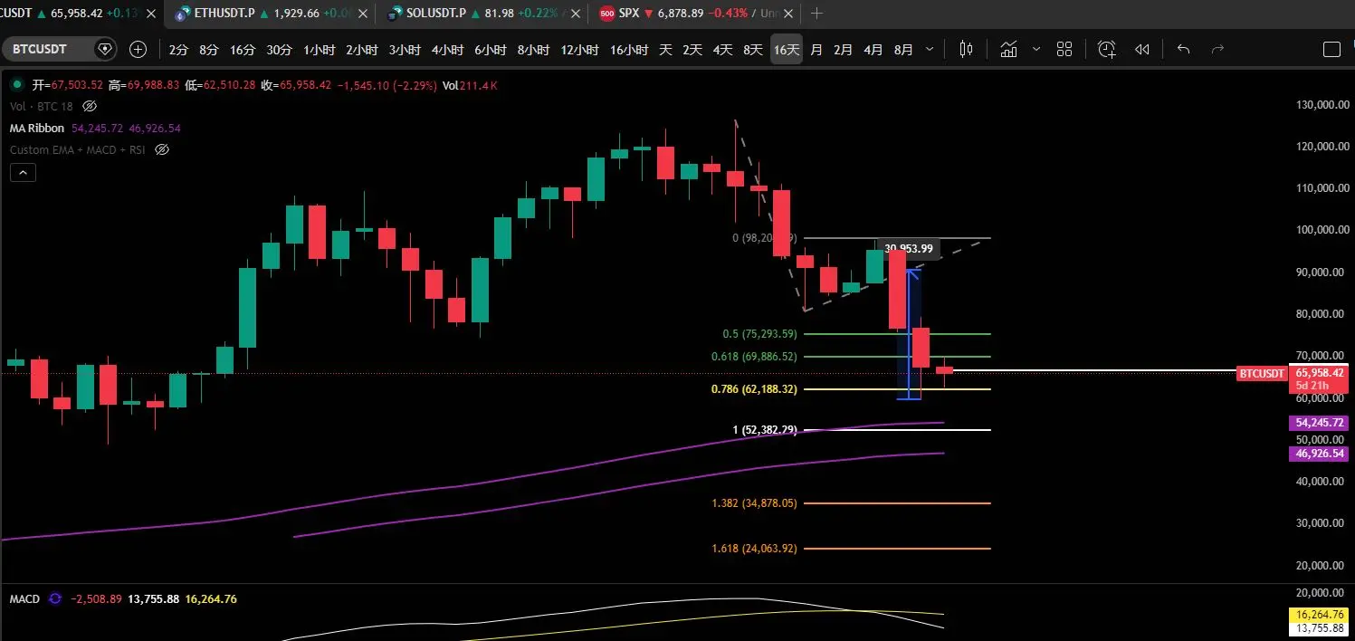Select the 8分 timeframe
1355x641 pixels.
[x=209, y=50]
